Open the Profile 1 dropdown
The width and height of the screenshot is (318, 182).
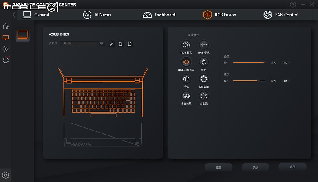point(82,44)
